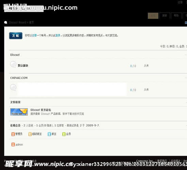Open the Discuz! Board breadcrumb link
The height and width of the screenshot is (170, 187).
pos(17,22)
